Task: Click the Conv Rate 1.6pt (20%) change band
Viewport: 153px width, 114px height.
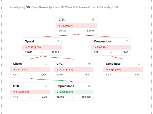Action: [123, 70]
